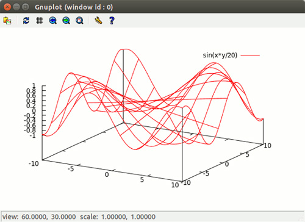Click the red legend line sample
The height and width of the screenshot is (222, 305).
[x=250, y=56]
